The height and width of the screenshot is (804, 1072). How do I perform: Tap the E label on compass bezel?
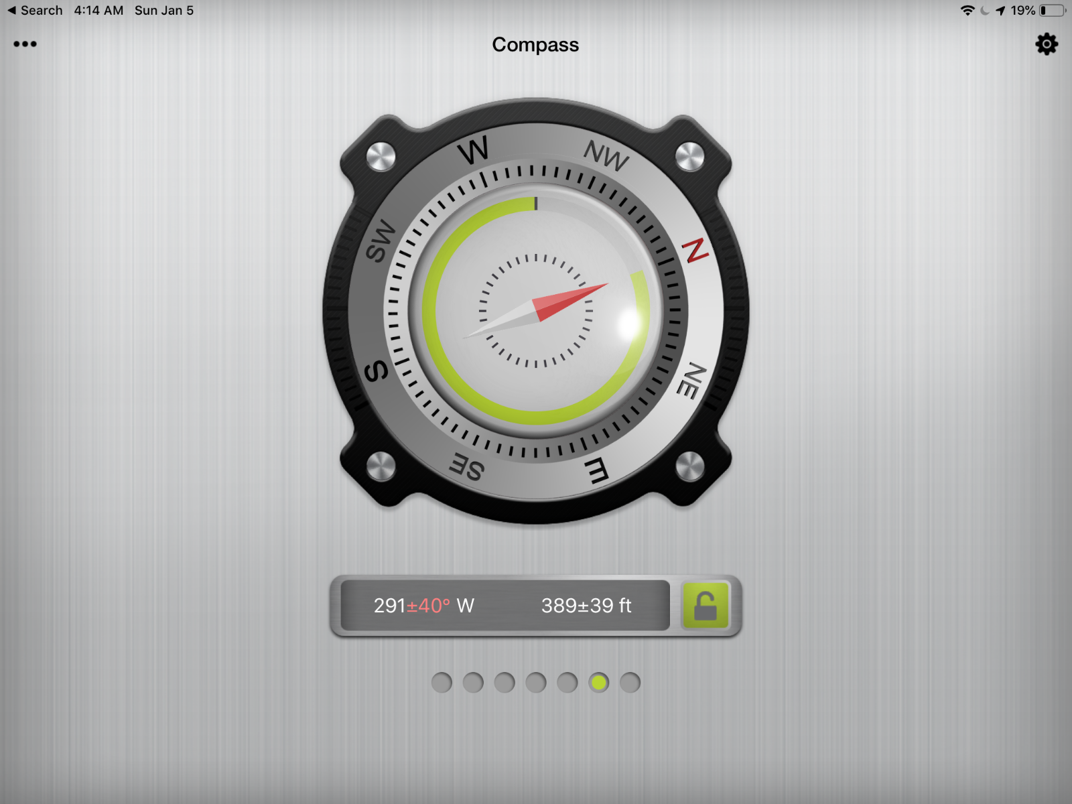pyautogui.click(x=596, y=471)
